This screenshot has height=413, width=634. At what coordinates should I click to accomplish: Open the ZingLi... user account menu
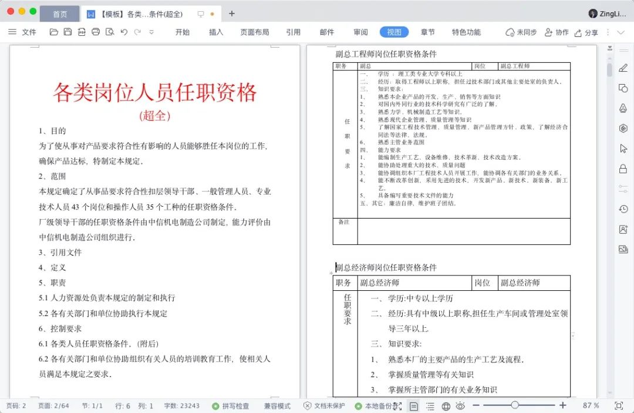pos(608,14)
